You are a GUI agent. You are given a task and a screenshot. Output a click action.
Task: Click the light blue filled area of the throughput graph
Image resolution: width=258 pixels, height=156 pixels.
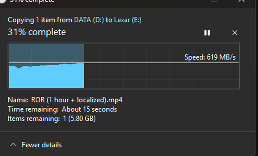47,77
